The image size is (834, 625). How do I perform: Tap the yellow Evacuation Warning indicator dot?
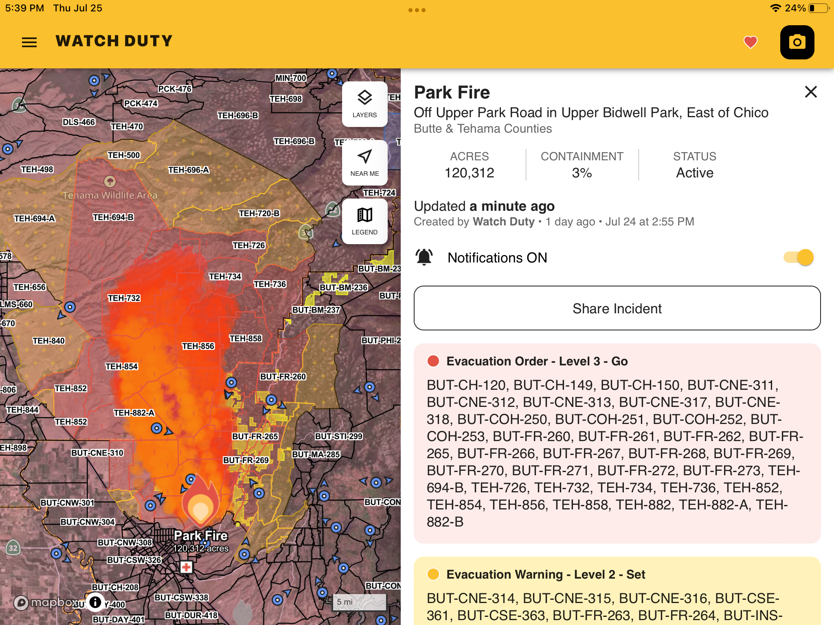(x=433, y=574)
